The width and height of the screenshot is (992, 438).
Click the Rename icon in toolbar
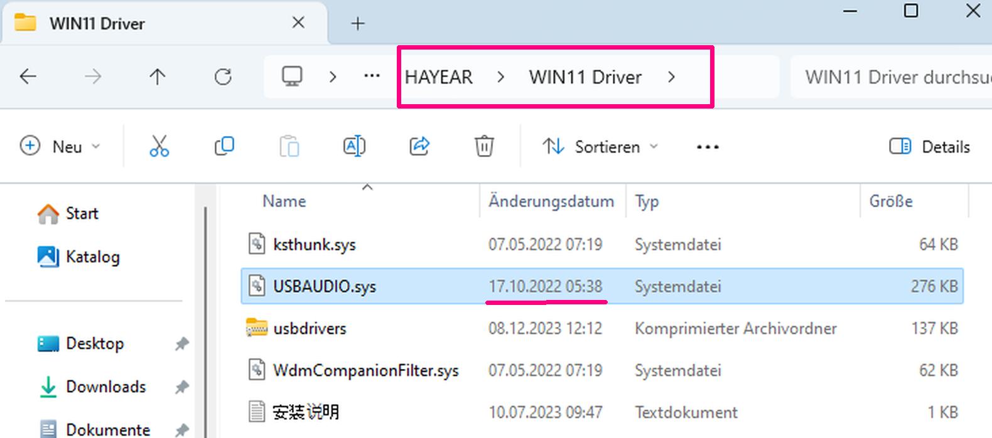[354, 146]
